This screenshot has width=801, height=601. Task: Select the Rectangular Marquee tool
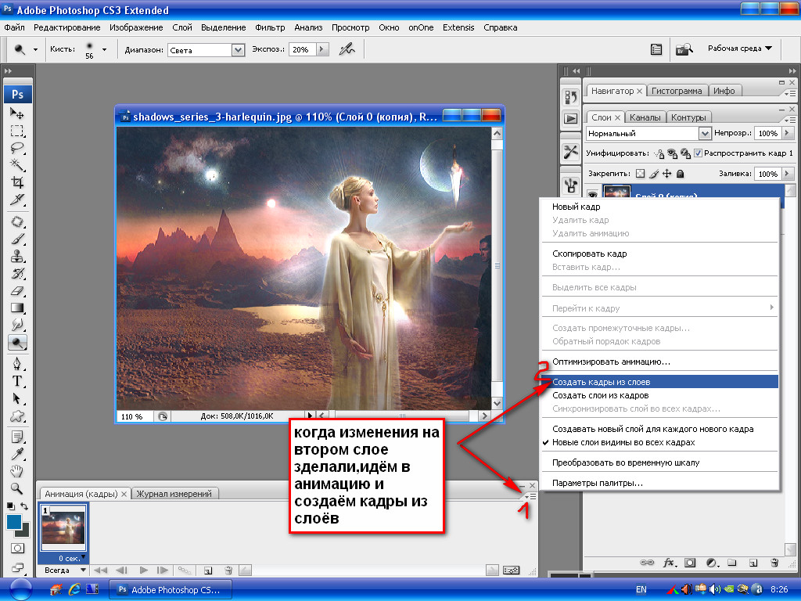coord(17,131)
